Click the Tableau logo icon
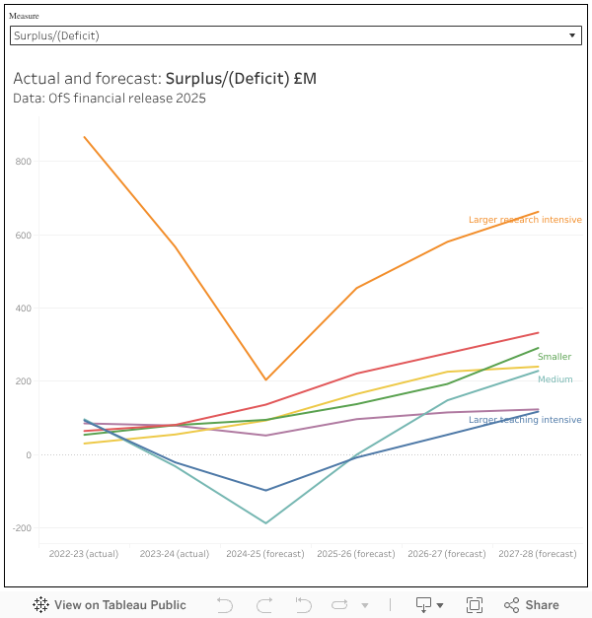This screenshot has width=592, height=618. pyautogui.click(x=40, y=605)
